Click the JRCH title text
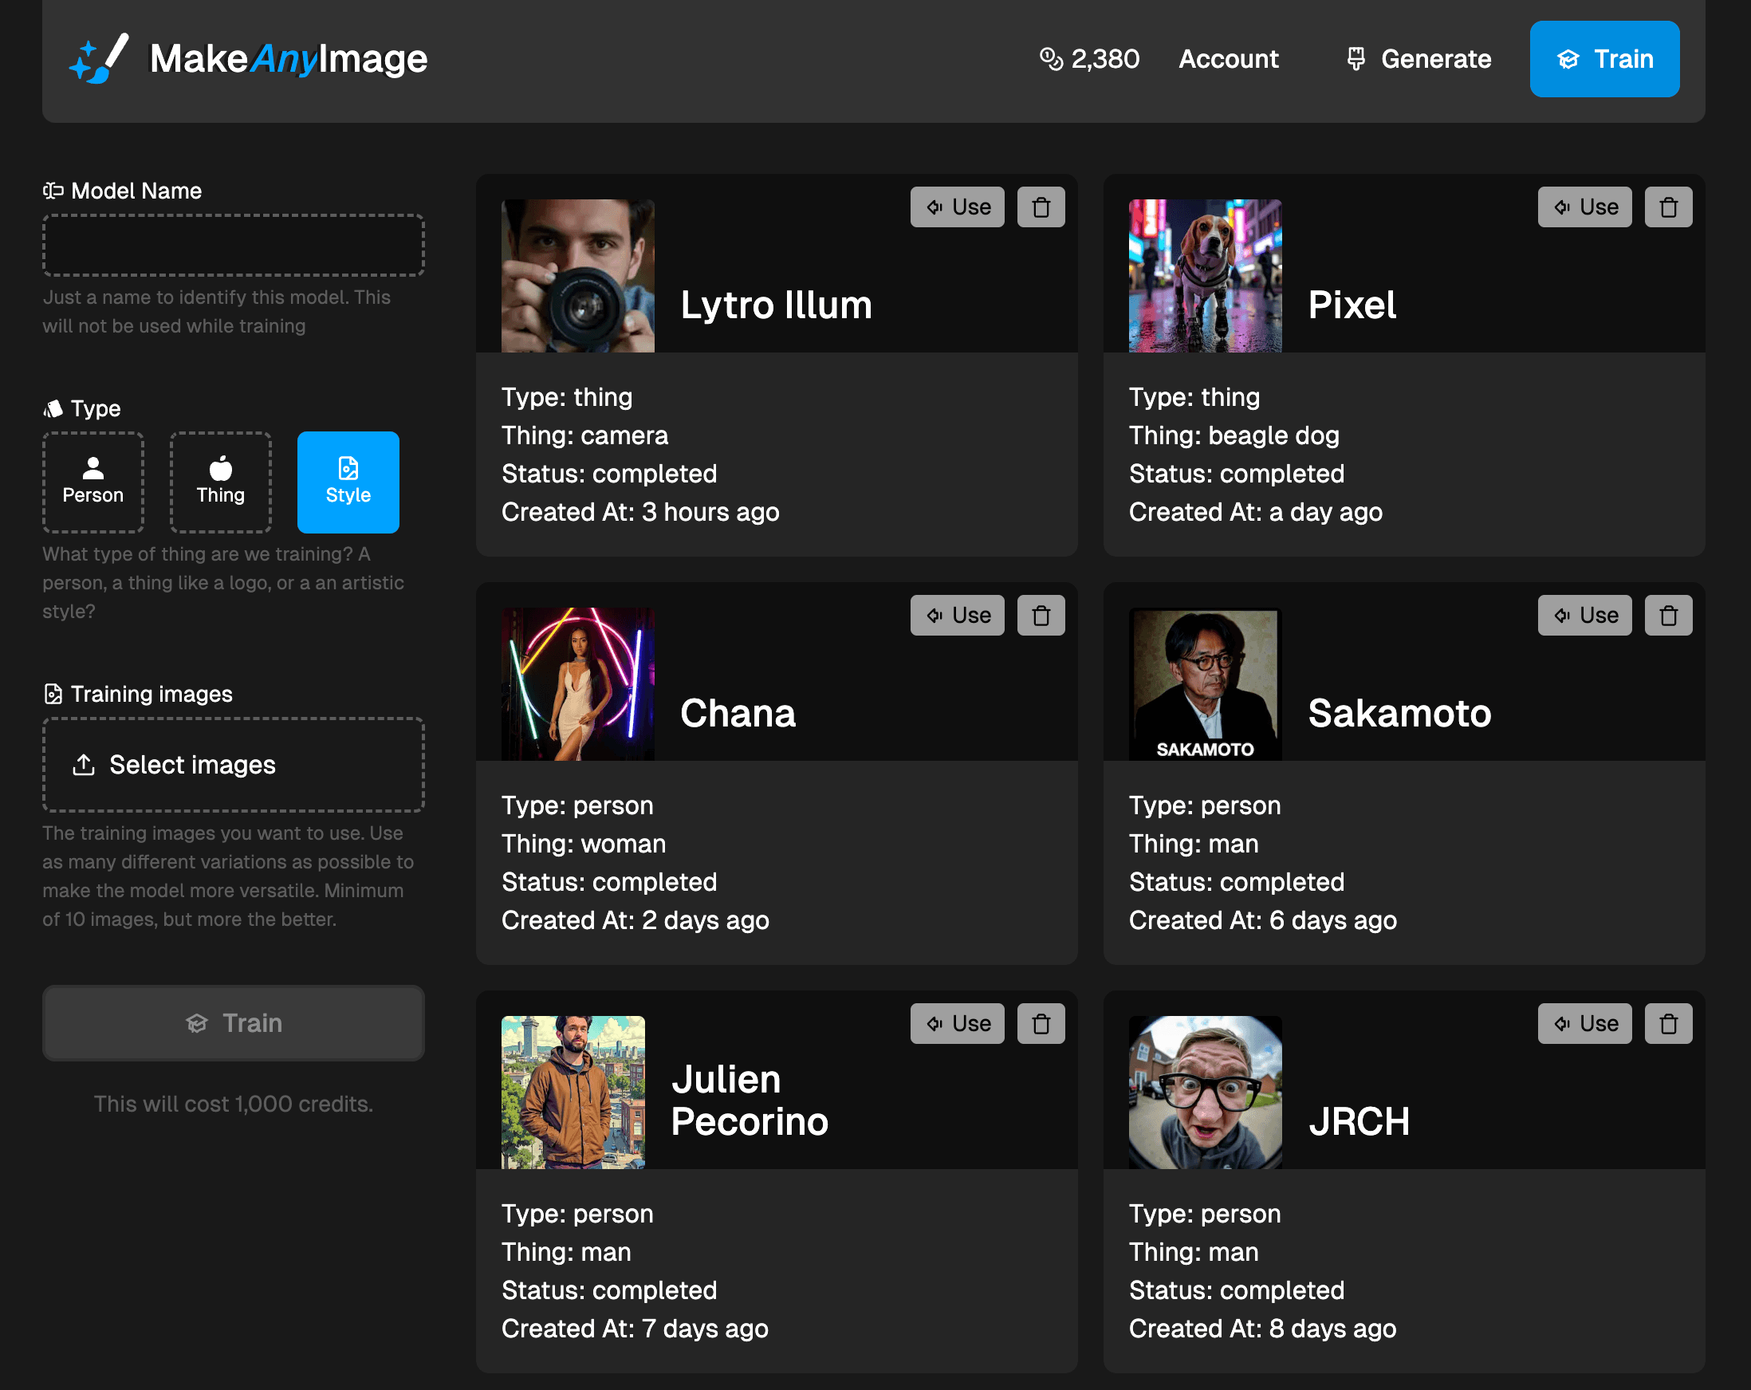The image size is (1751, 1390). pos(1358,1122)
